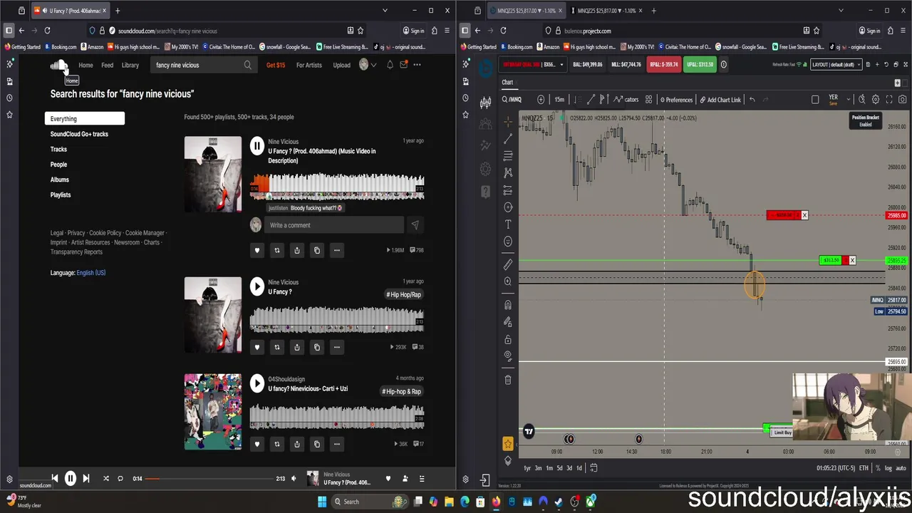Screen dimensions: 912x513
Task: Open chart settings gear icon
Action: point(876,100)
